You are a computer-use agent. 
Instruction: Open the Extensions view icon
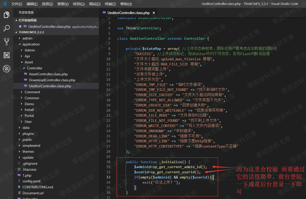click(x=7, y=55)
